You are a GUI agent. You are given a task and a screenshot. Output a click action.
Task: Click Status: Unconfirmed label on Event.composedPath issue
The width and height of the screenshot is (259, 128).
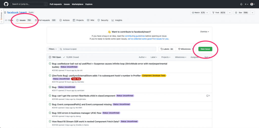pos(121,104)
